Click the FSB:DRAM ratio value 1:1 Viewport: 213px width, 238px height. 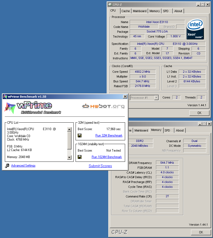tap(167, 168)
